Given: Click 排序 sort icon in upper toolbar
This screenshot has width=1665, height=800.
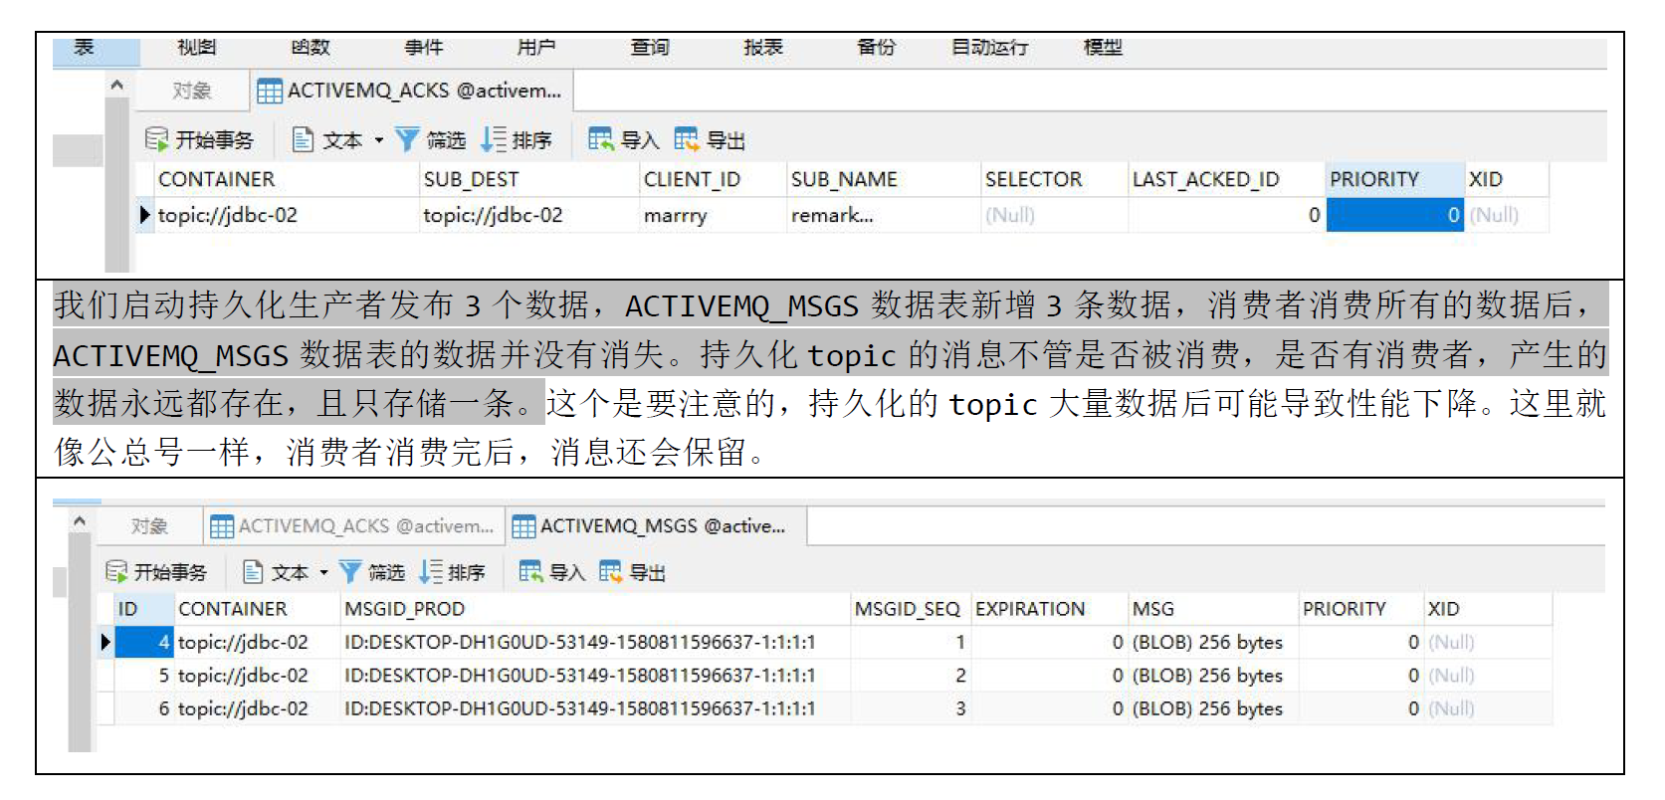Looking at the screenshot, I should coord(494,139).
